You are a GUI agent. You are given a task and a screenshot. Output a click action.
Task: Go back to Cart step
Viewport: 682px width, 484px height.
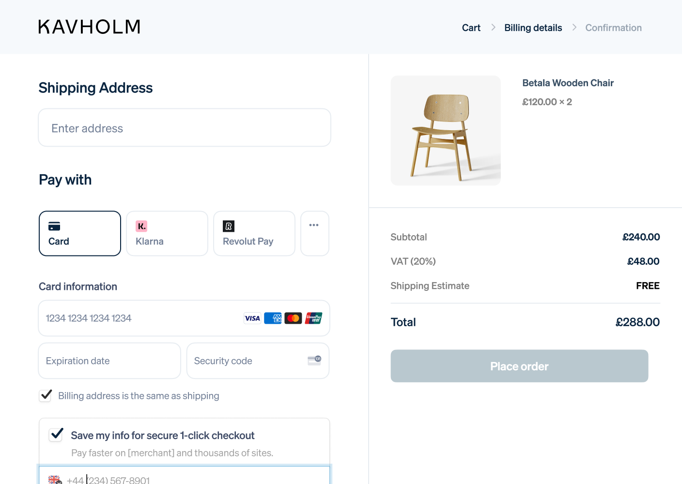[471, 28]
